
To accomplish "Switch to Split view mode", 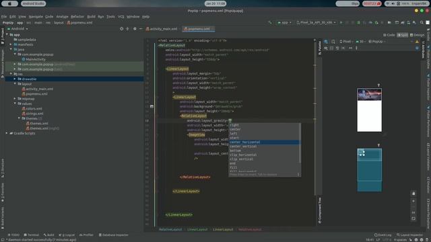I will tap(403, 35).
